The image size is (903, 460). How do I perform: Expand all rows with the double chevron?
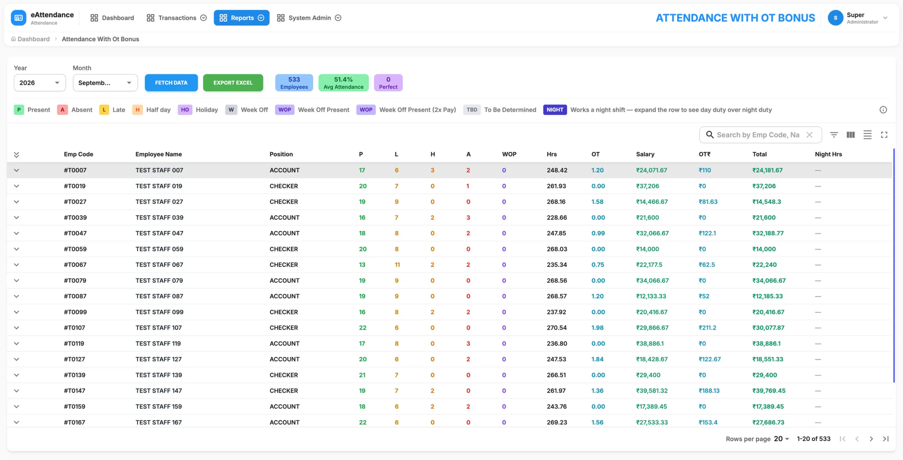coord(16,155)
